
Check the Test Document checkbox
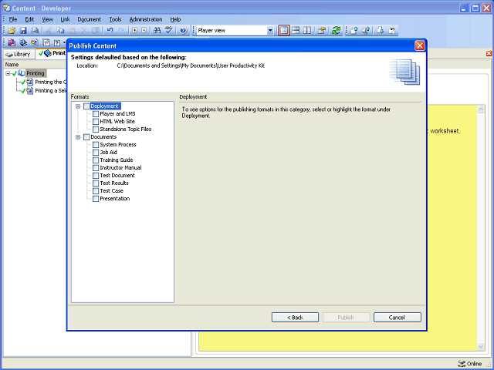click(96, 176)
